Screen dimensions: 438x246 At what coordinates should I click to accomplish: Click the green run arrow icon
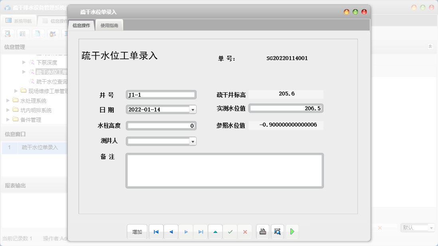click(x=292, y=231)
